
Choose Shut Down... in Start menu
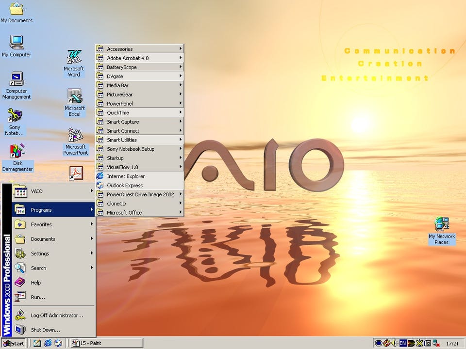click(53, 330)
